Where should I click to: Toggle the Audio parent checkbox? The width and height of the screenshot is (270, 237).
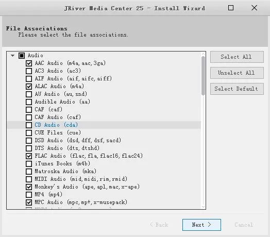pyautogui.click(x=22, y=56)
